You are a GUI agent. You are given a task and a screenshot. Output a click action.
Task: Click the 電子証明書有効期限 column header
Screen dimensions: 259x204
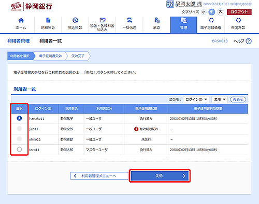pyautogui.click(x=208, y=108)
